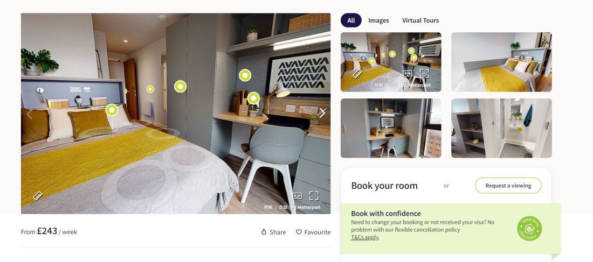Open the T&Cs apply link
This screenshot has height=262, width=593.
coord(364,237)
